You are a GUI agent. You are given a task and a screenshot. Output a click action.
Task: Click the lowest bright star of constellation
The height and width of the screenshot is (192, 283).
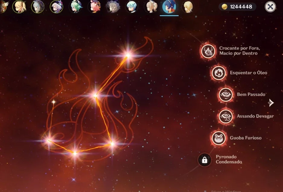tap(75, 153)
